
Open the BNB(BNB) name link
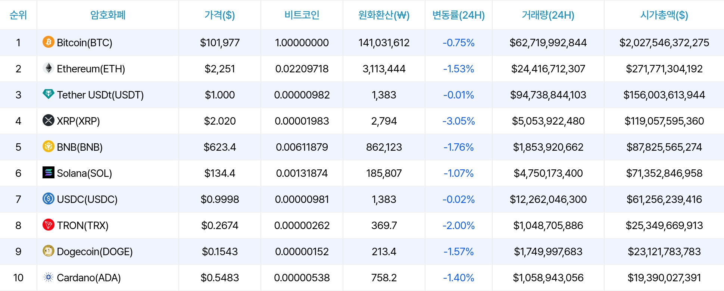click(80, 147)
